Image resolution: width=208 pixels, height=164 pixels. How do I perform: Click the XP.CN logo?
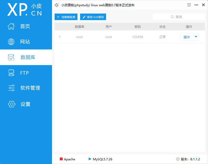point(24,10)
